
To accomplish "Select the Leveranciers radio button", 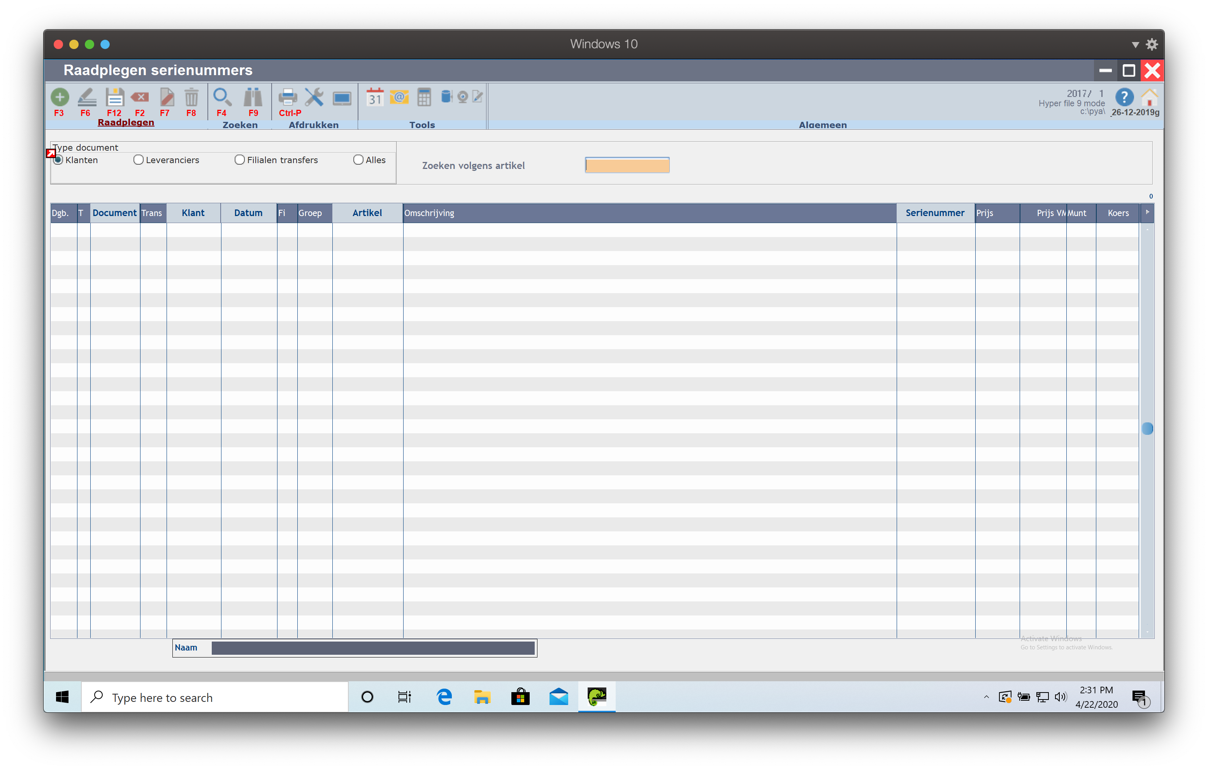I will coord(139,160).
